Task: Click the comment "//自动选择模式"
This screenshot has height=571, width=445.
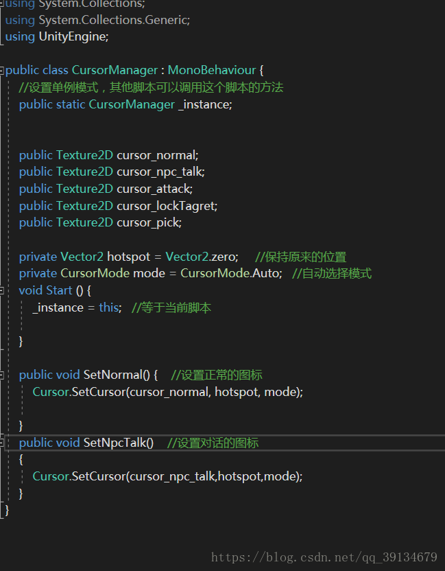Action: tap(332, 273)
